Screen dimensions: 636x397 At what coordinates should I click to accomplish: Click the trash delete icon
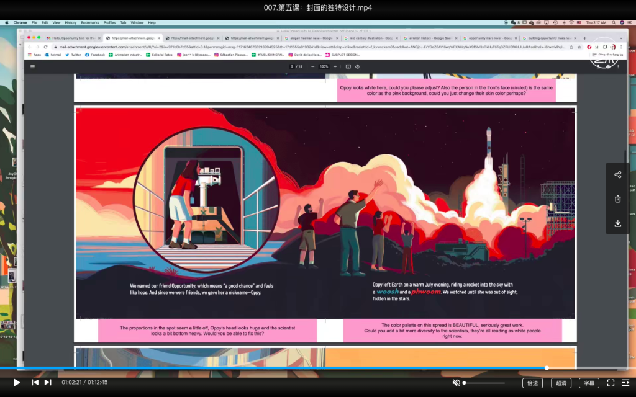coord(617,199)
